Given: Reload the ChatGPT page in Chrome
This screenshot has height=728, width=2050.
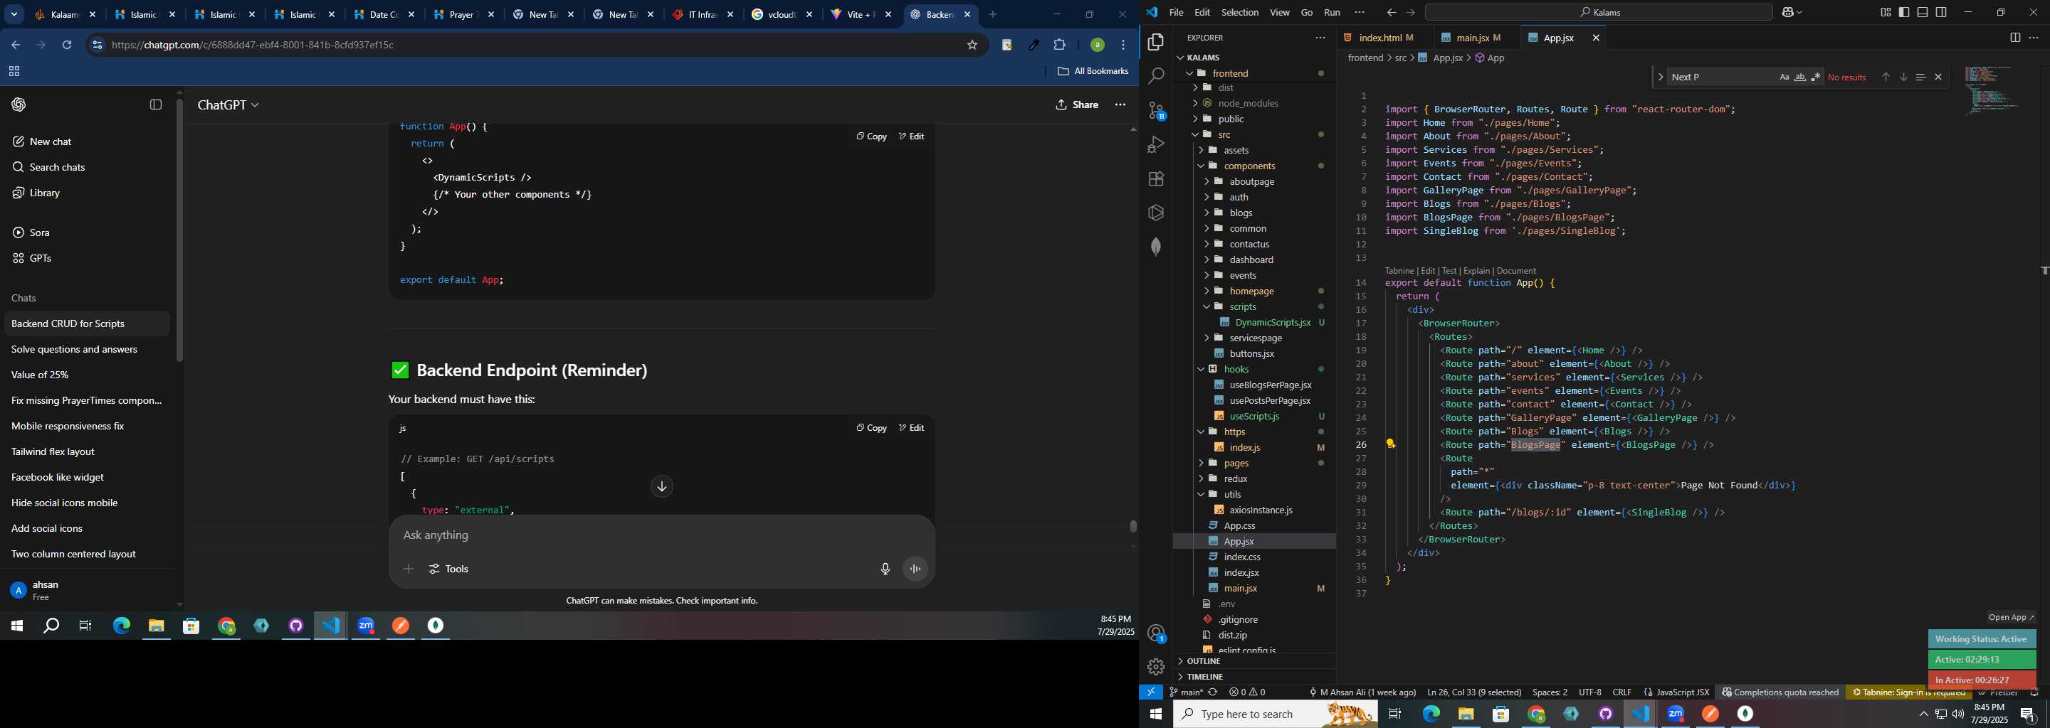Looking at the screenshot, I should coord(67,45).
